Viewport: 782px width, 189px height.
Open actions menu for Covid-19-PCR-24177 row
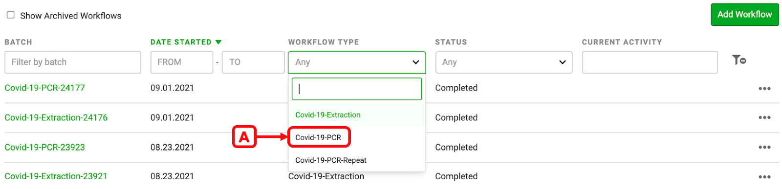click(x=764, y=89)
